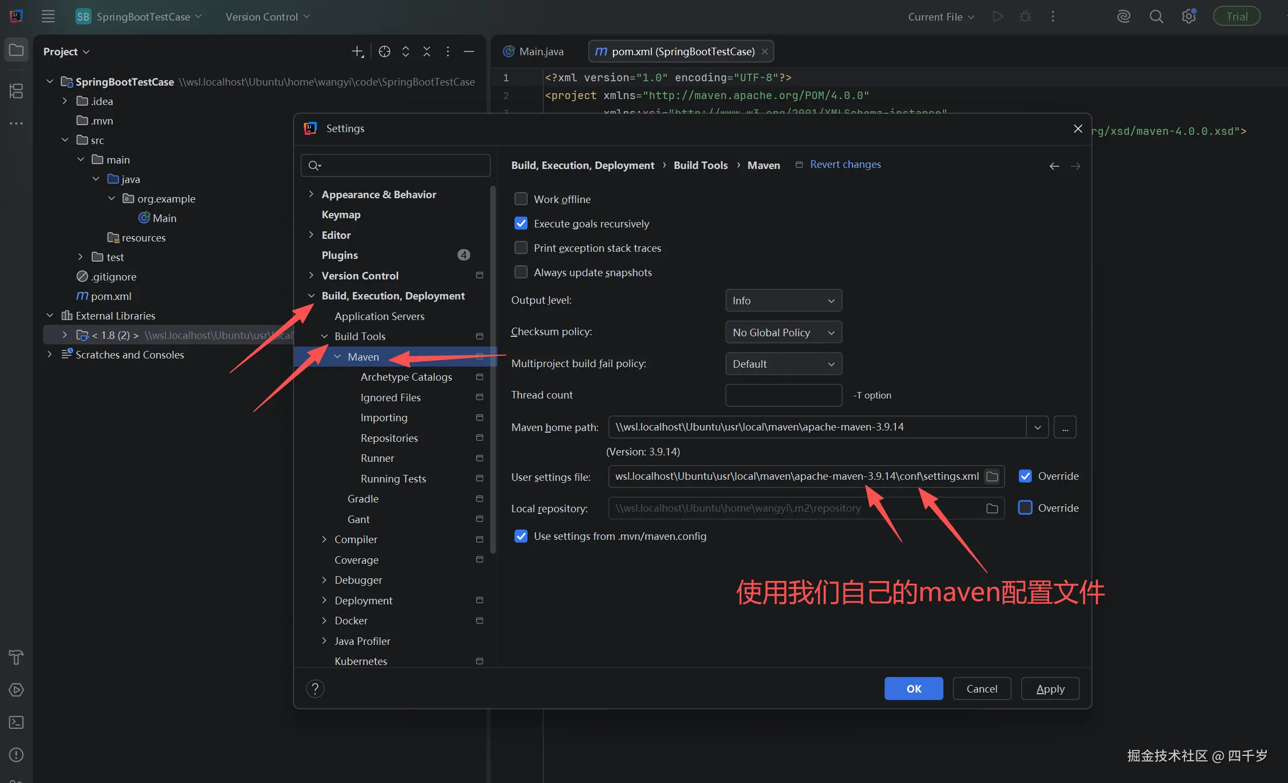The height and width of the screenshot is (783, 1288).
Task: Open the Terminal tool window
Action: 16,722
